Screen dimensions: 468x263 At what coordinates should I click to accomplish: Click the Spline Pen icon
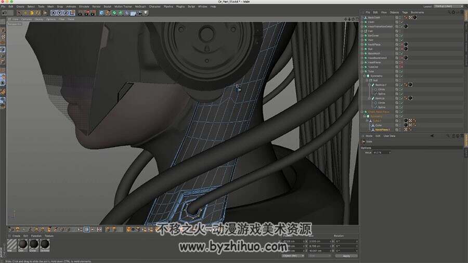pos(108,13)
